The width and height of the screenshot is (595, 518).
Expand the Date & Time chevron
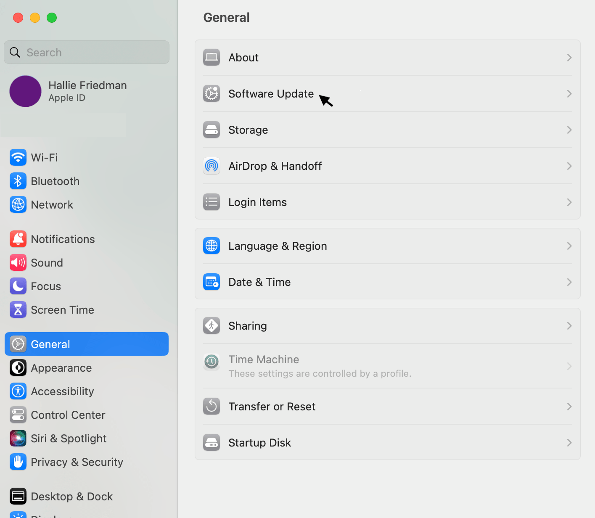(x=569, y=282)
